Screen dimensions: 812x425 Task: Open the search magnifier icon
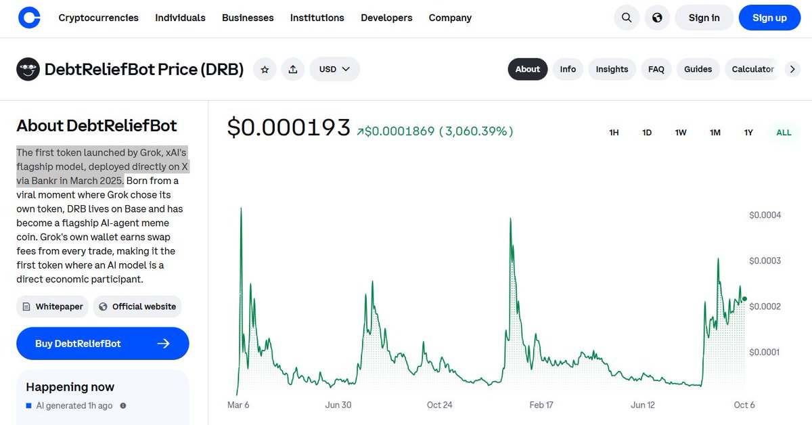627,18
